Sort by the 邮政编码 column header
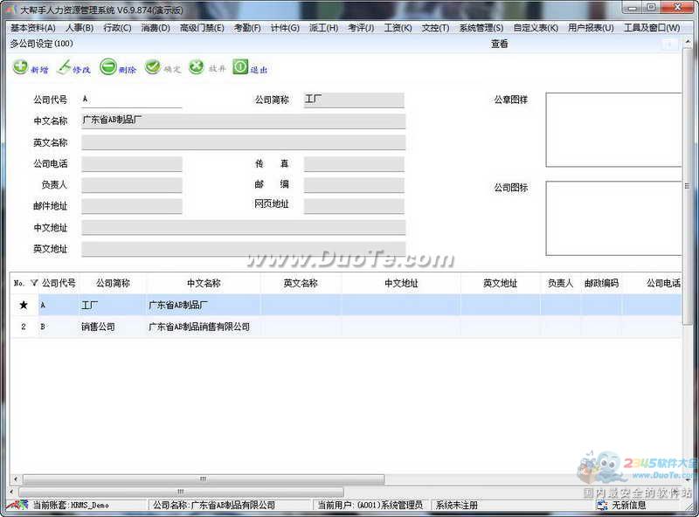699x517 pixels. 601,283
